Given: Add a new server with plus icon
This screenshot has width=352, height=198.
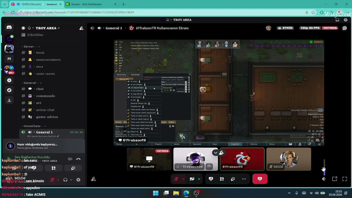Looking at the screenshot, I should 9,80.
